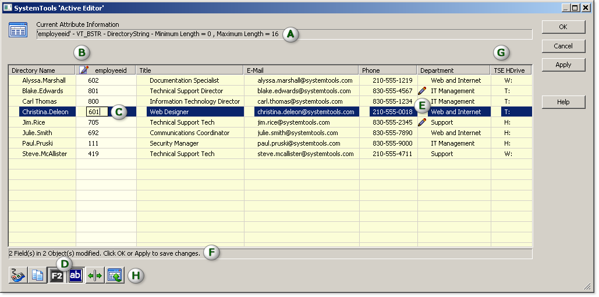Click the copy documents icon in bottom toolbar
Image resolution: width=599 pixels, height=297 pixels.
coord(37,275)
